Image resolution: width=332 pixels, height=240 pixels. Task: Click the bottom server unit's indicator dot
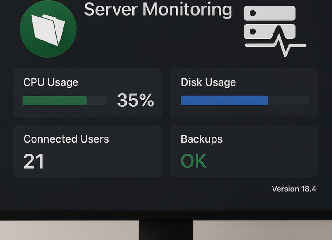click(x=253, y=32)
